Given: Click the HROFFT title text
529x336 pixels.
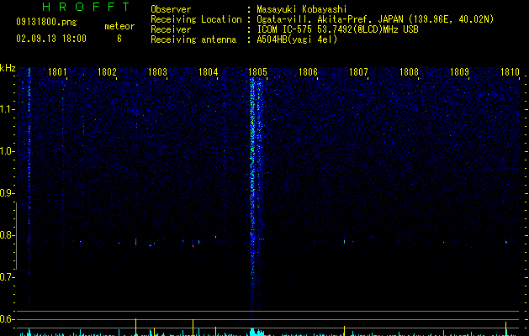Looking at the screenshot, I should (x=86, y=7).
